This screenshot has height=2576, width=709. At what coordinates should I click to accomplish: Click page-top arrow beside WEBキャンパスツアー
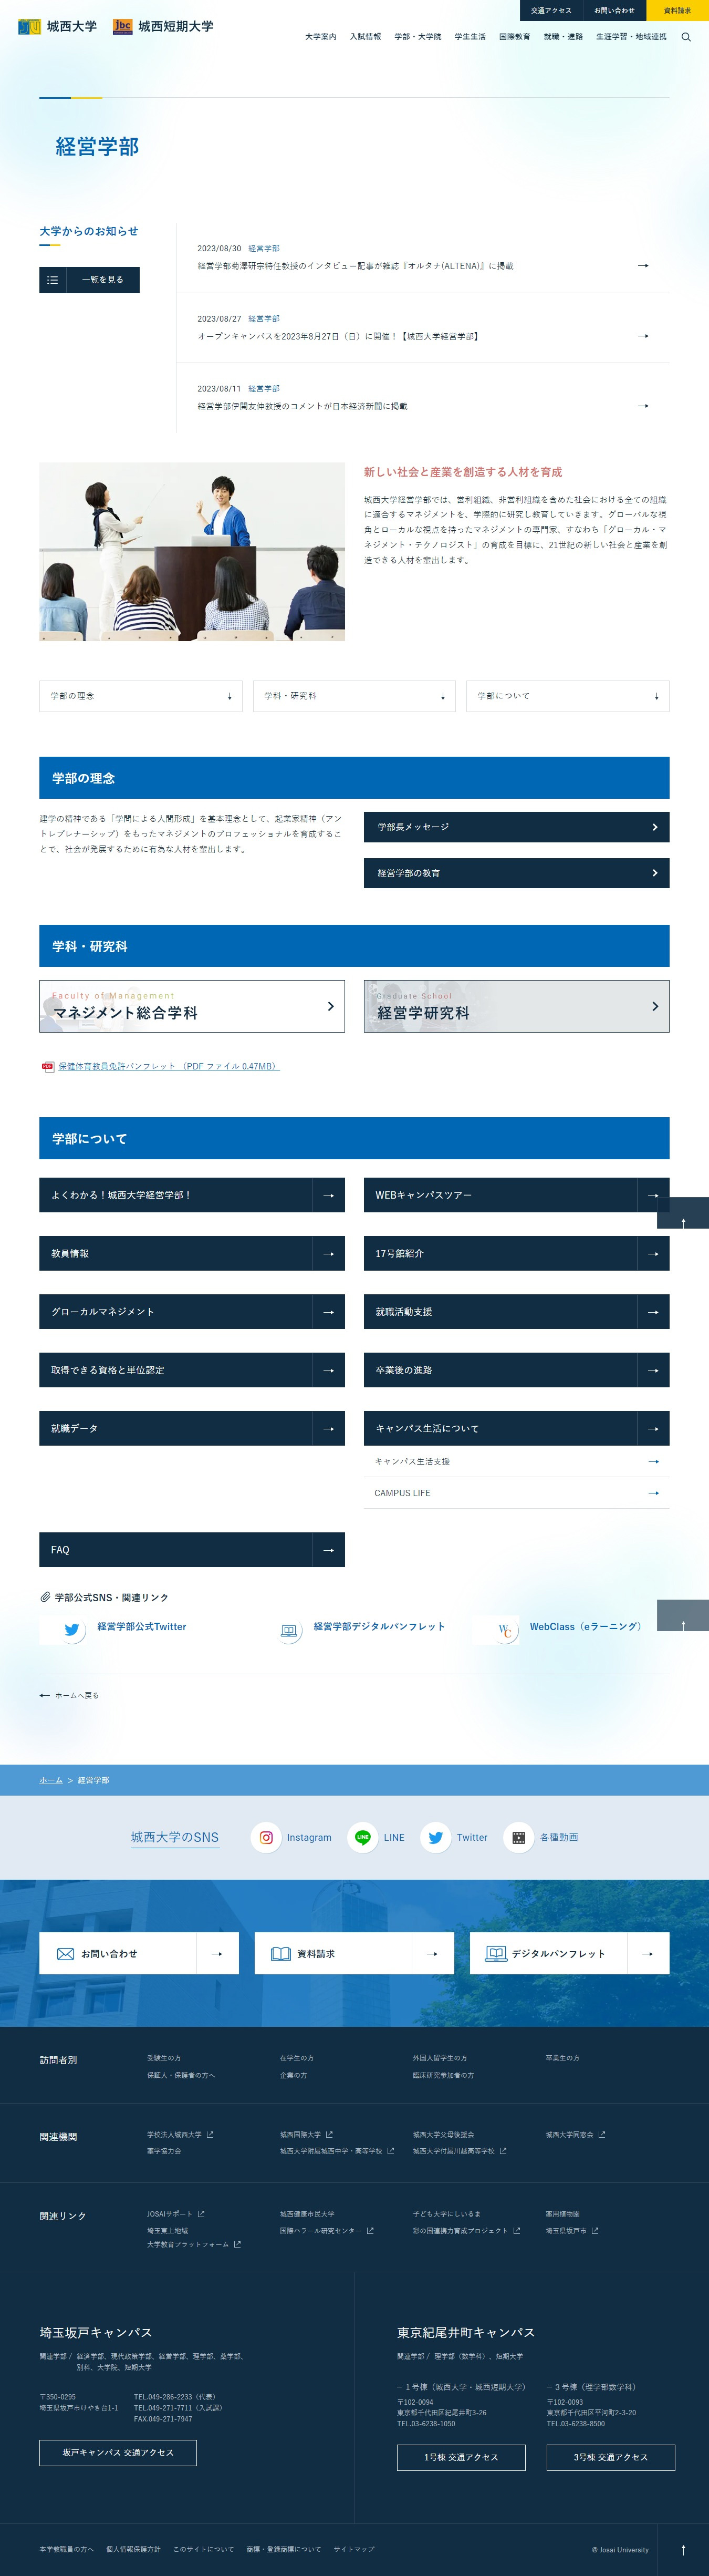683,1213
